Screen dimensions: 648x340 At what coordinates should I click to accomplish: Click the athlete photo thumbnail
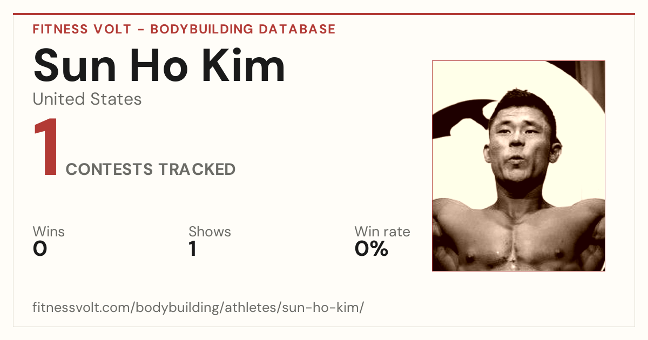[x=518, y=166]
